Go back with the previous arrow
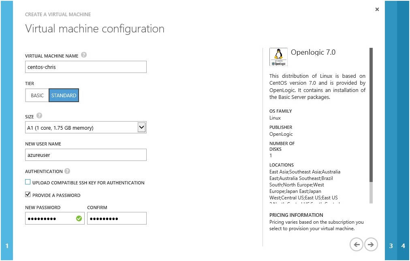Screen dimensions: 410x261 [357, 244]
